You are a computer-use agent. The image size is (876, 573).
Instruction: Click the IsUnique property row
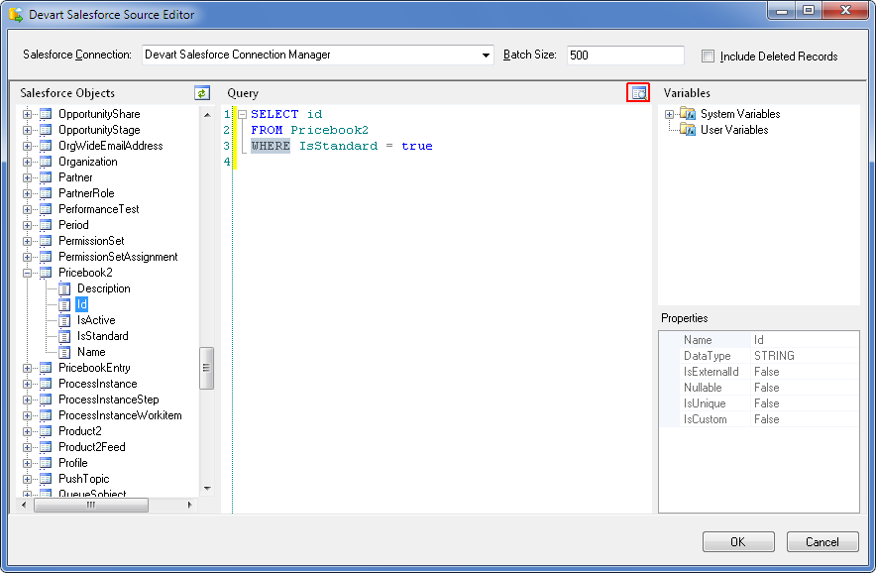point(759,403)
